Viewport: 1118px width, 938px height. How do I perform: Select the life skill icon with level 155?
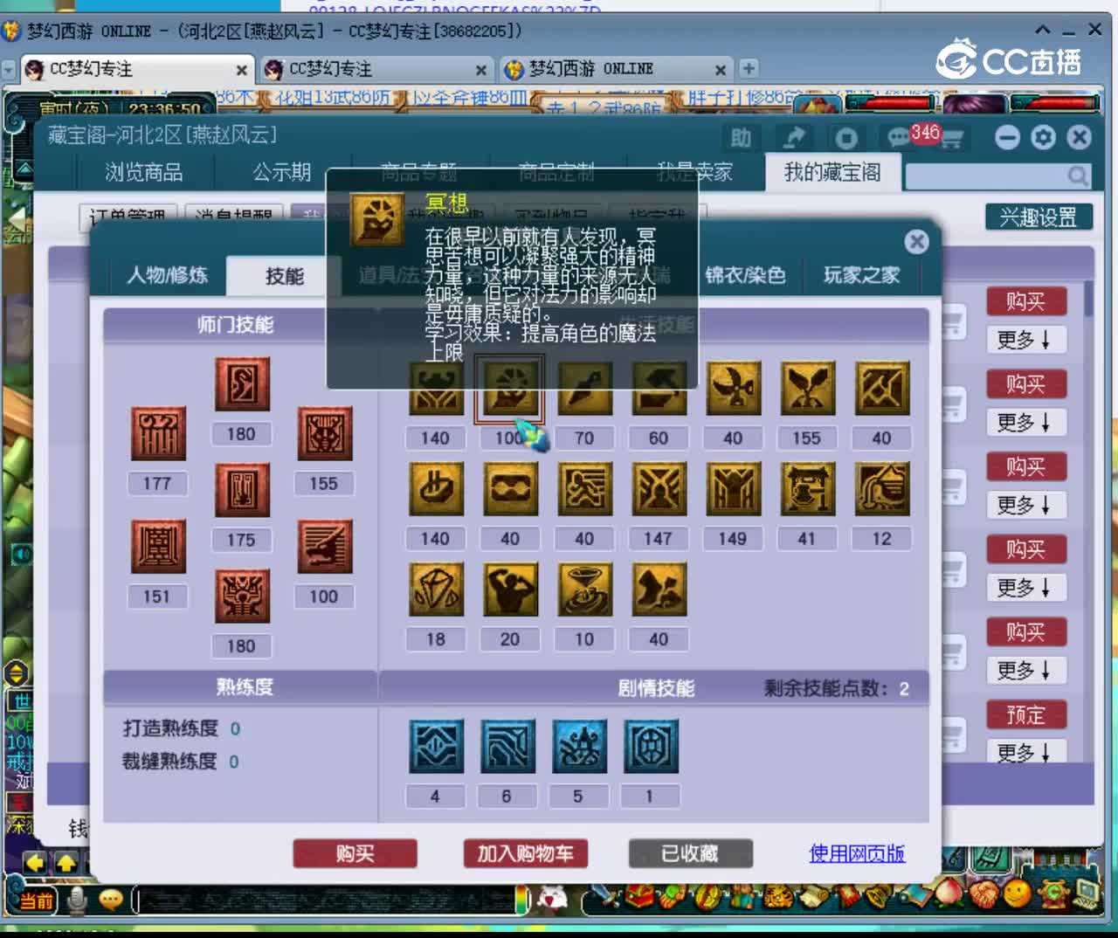pos(806,390)
